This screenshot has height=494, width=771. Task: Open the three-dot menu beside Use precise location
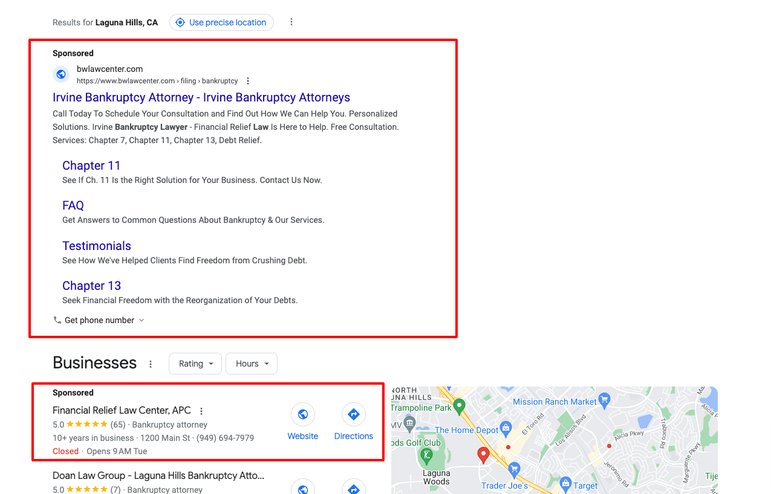[291, 22]
